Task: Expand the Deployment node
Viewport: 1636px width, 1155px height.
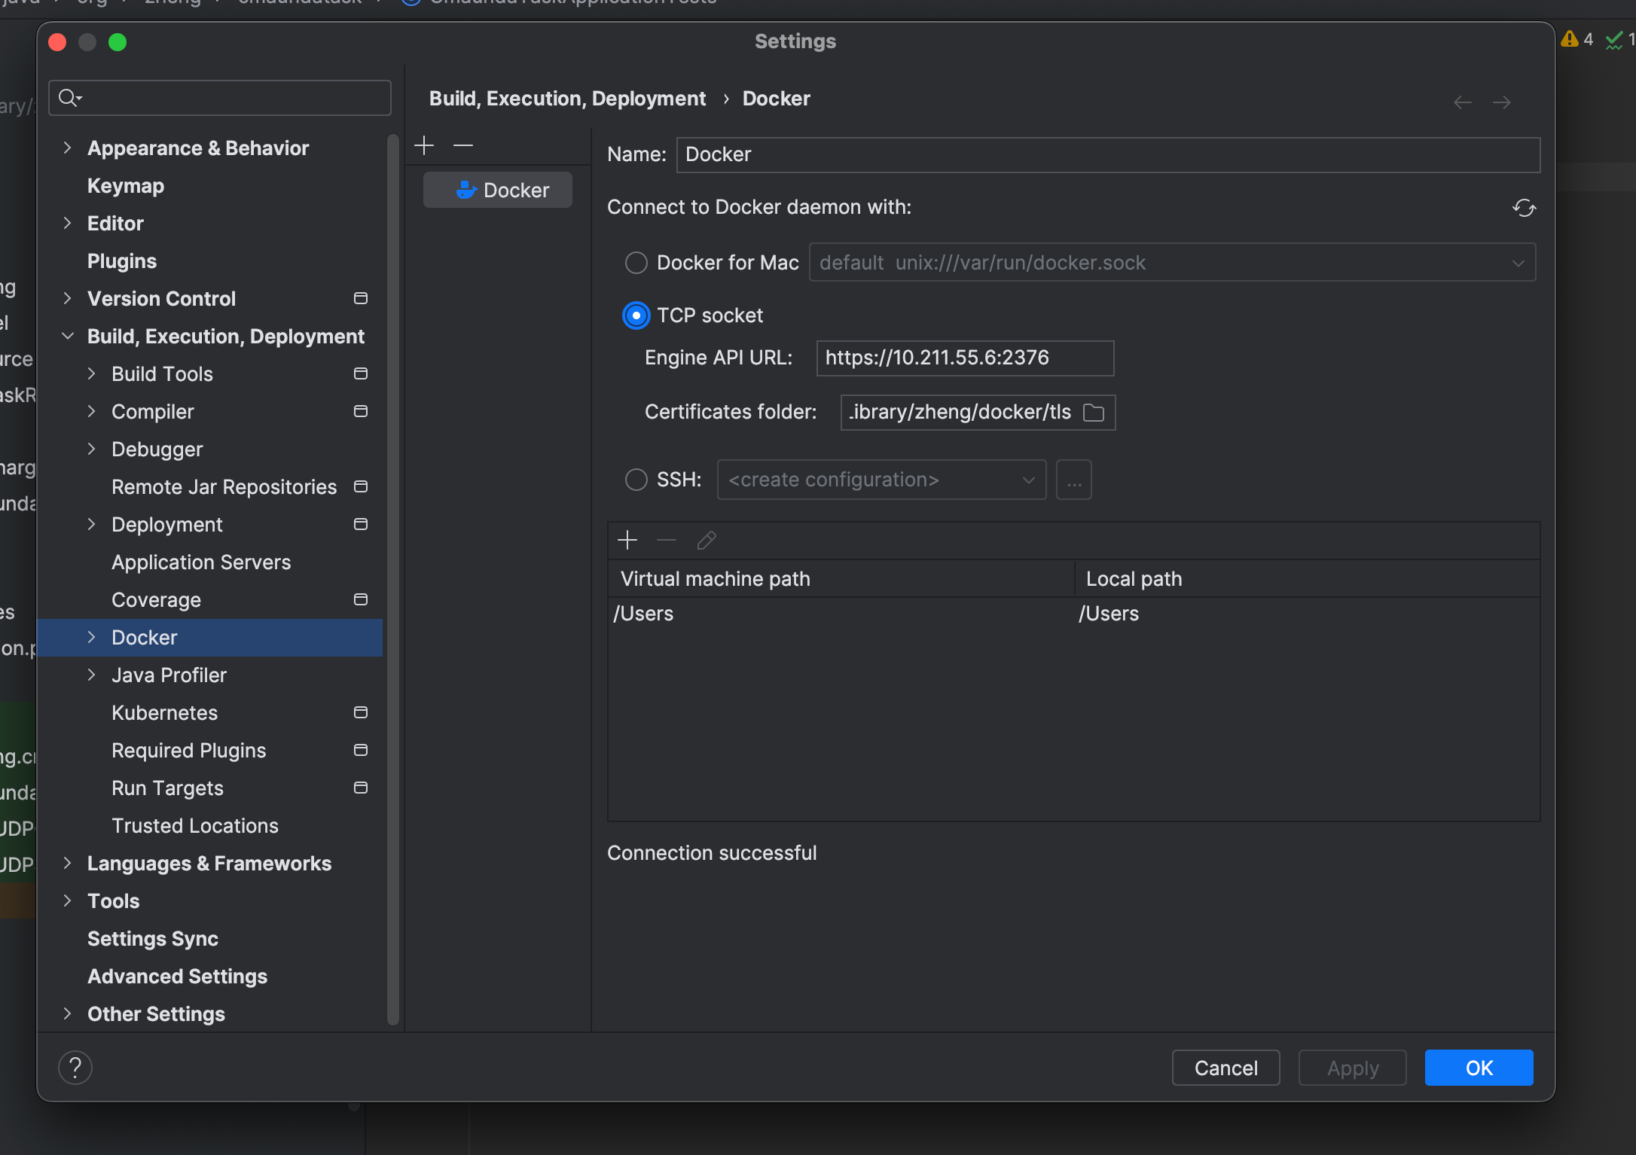Action: (x=91, y=524)
